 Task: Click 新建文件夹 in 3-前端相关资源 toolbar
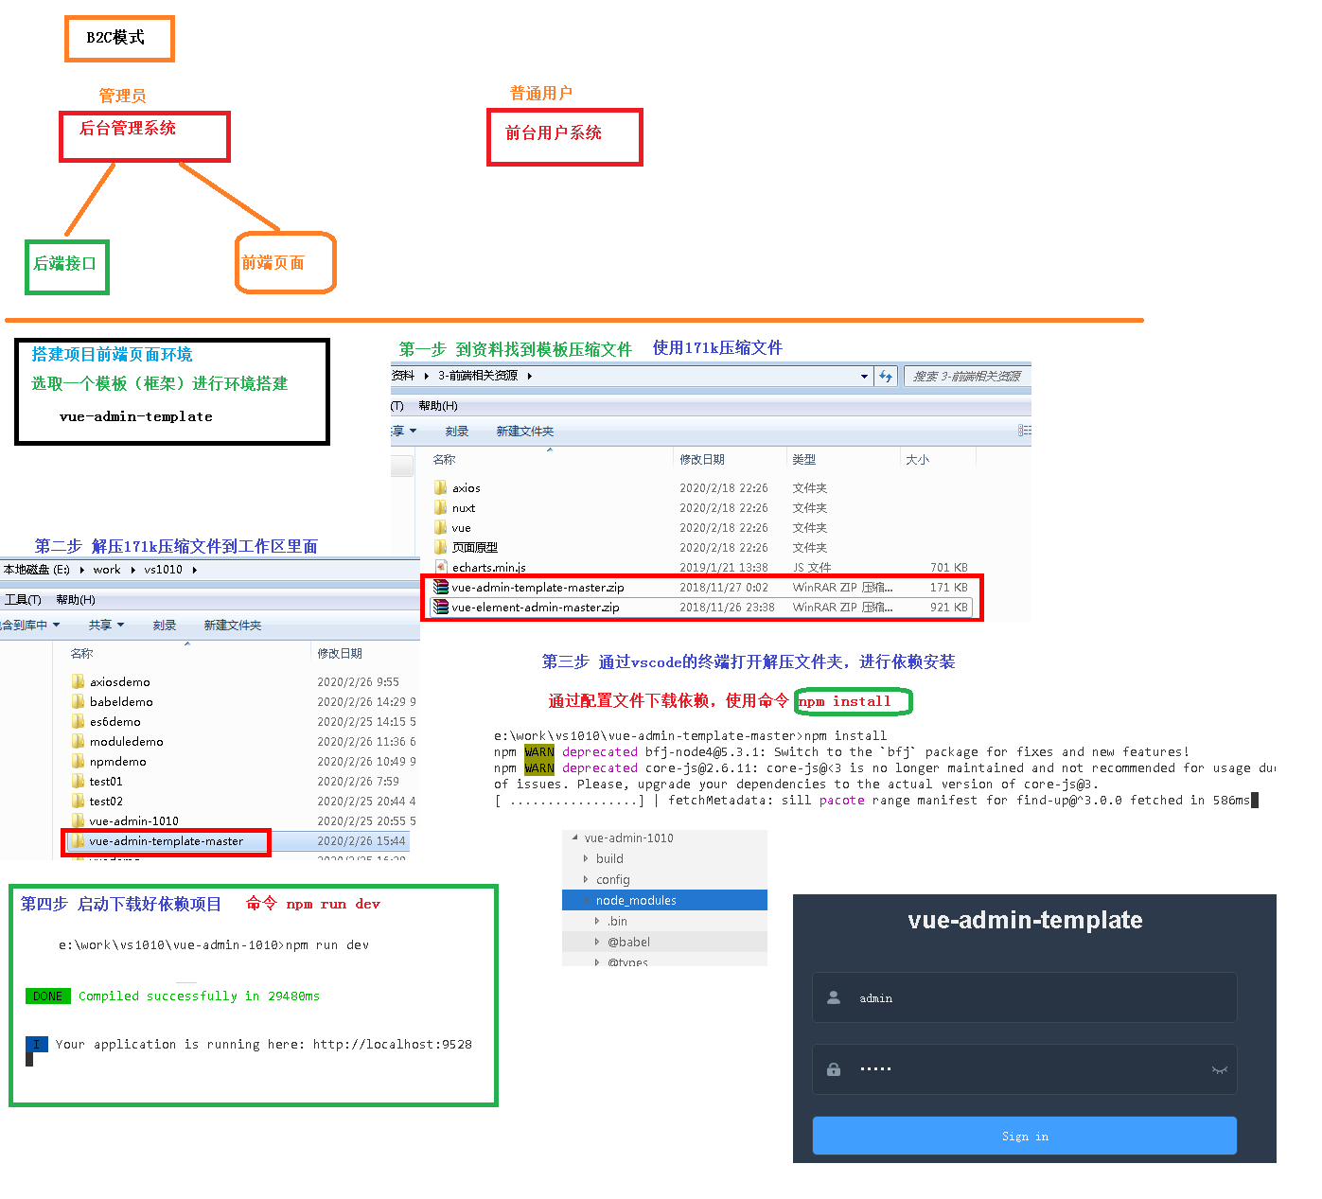coord(525,431)
